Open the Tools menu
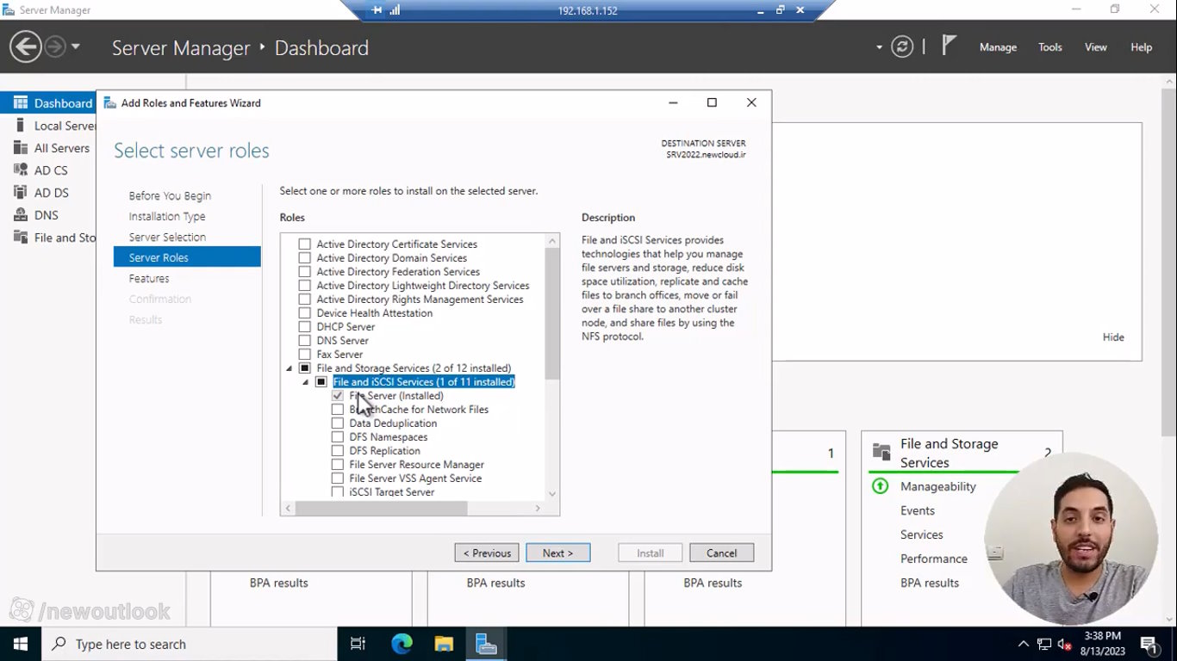Screen dimensions: 1177x661 [1050, 47]
